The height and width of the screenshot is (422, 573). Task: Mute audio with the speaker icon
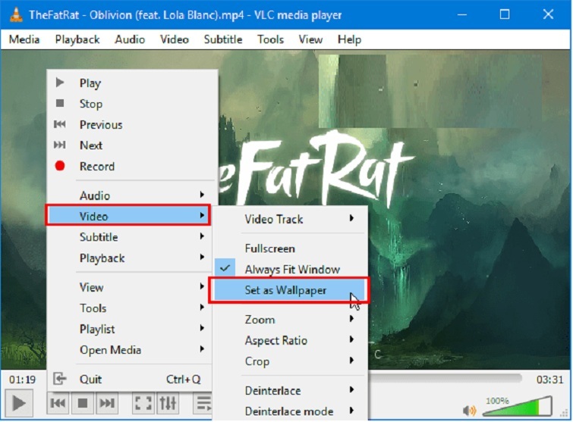click(471, 410)
